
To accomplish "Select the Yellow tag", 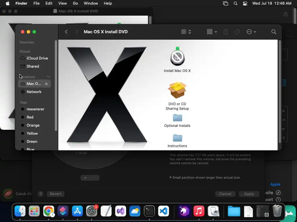I will click(x=34, y=133).
